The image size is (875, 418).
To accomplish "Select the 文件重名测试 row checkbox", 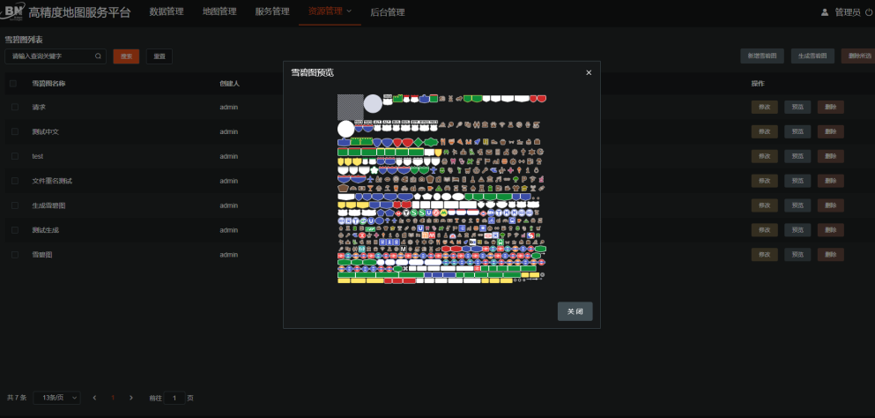I will (x=14, y=181).
